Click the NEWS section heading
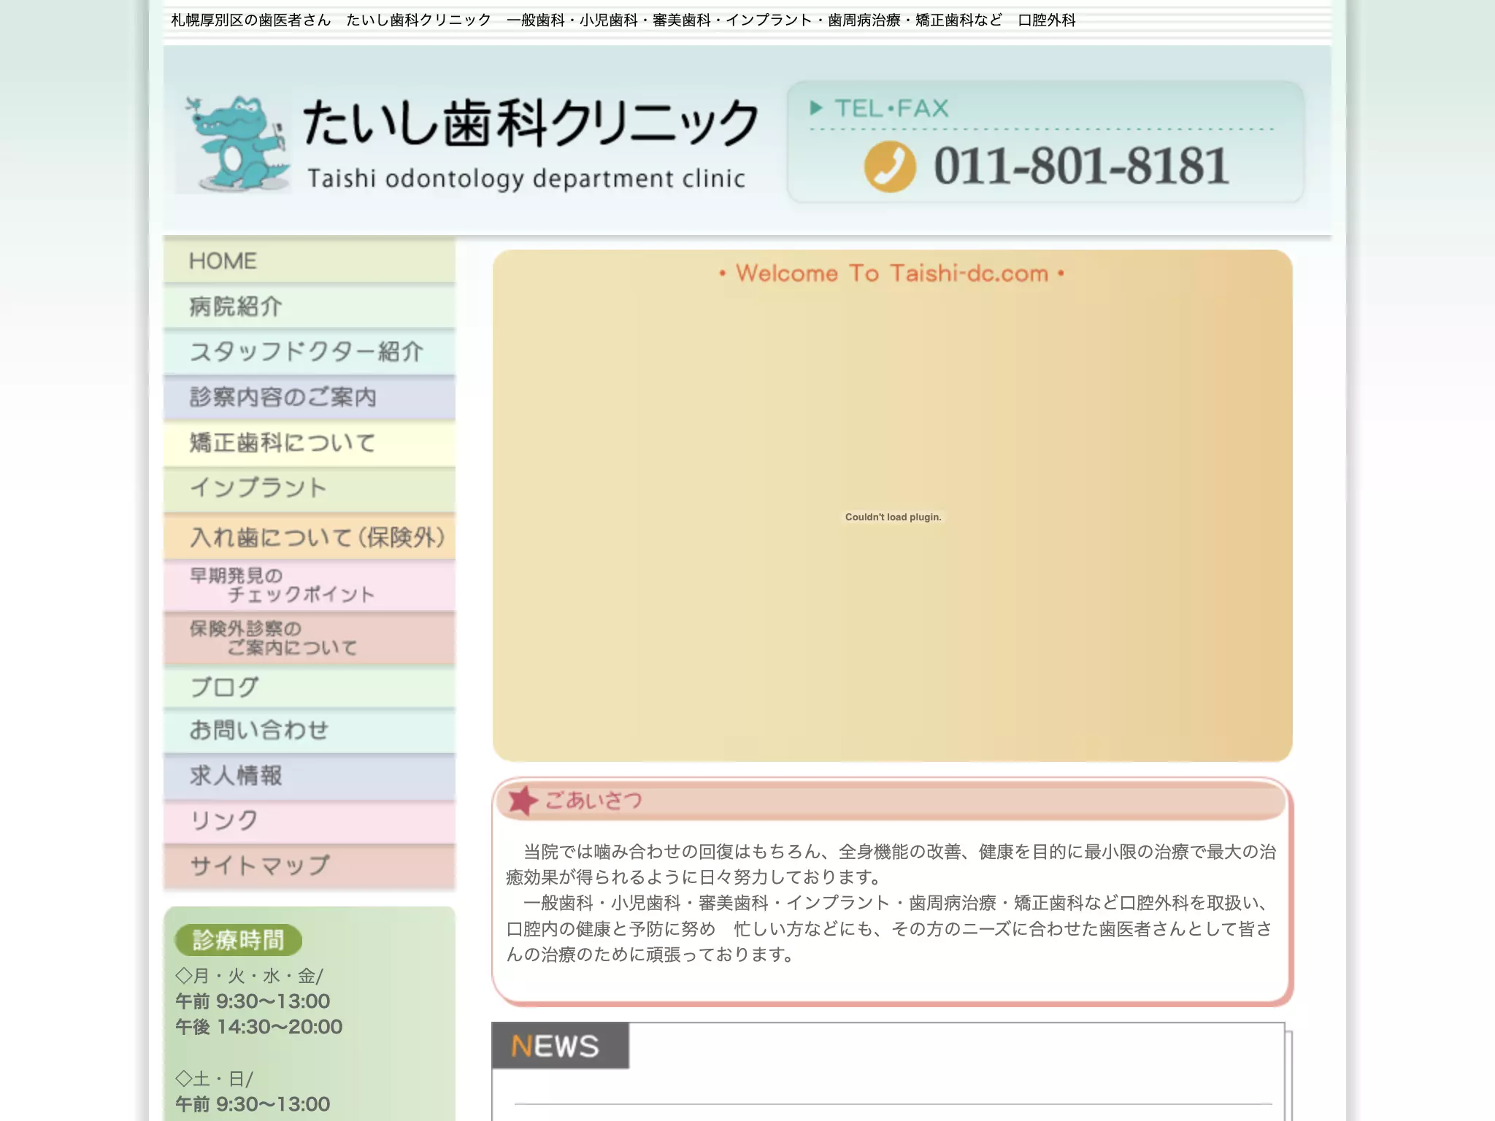The height and width of the screenshot is (1121, 1495). (560, 1045)
